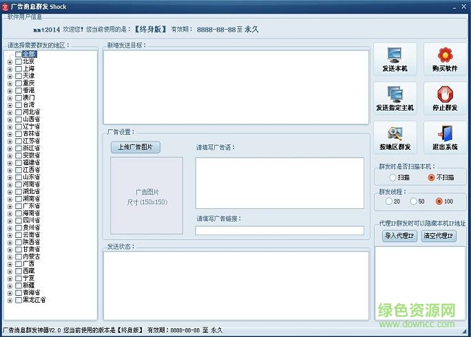Click the 按地区群发 magnifier icon button
Viewport: 471px width, 337px height.
click(x=395, y=138)
